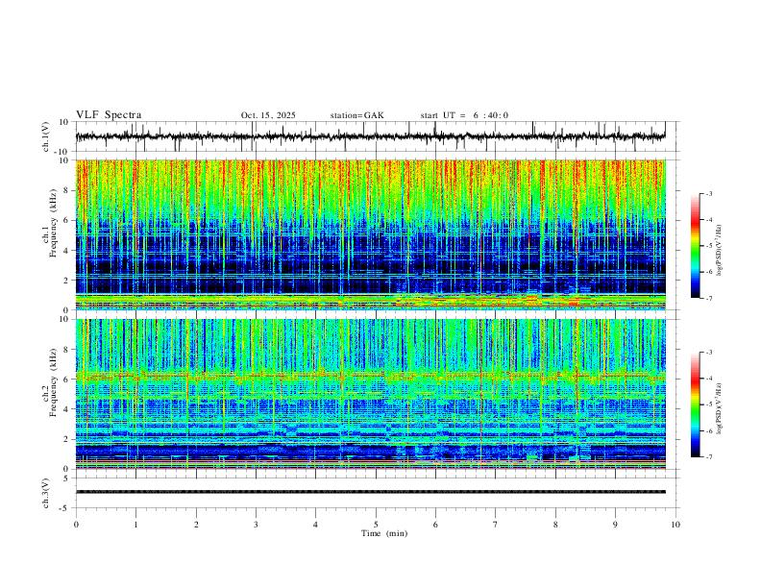Click tick label "6" on the time axis
761x588 pixels.
[x=435, y=525]
